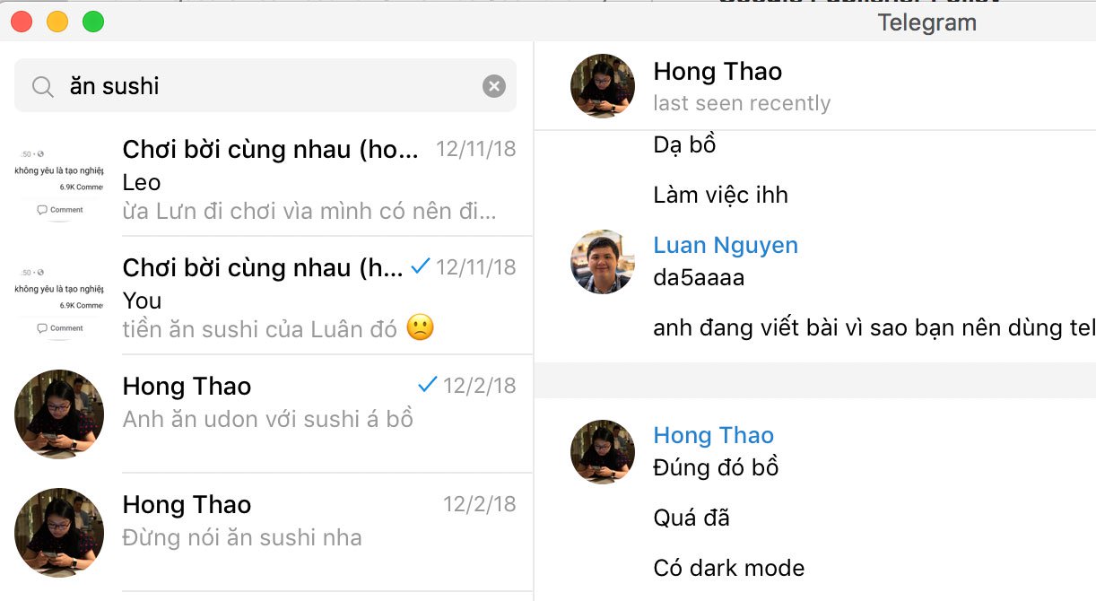The height and width of the screenshot is (601, 1096).
Task: Click the Comment button on the second shared post
Action: (x=58, y=327)
